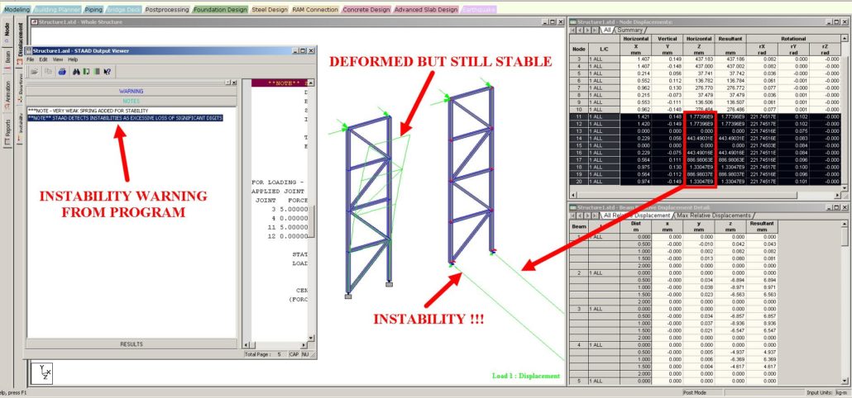Click Open file icon in Output Viewer toolbar

point(34,72)
